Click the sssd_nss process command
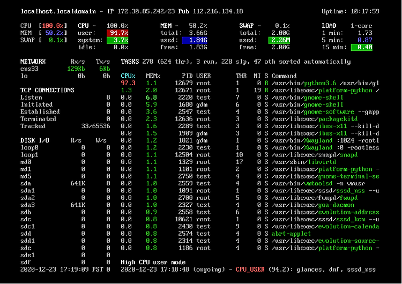Image resolution: width=402 pixels, height=284 pixels. pos(325,191)
